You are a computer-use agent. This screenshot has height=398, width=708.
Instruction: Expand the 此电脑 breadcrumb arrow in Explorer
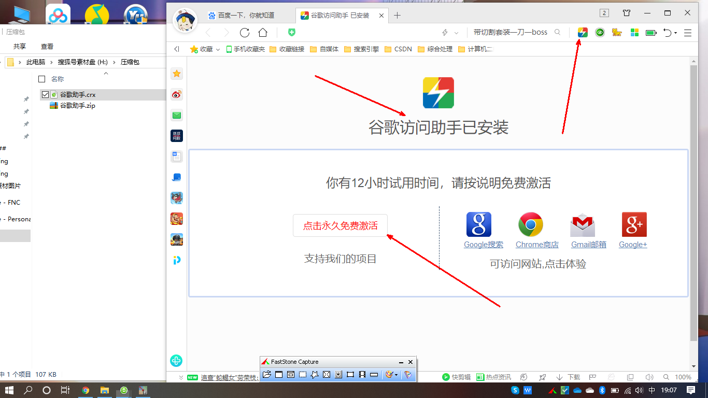coord(52,62)
